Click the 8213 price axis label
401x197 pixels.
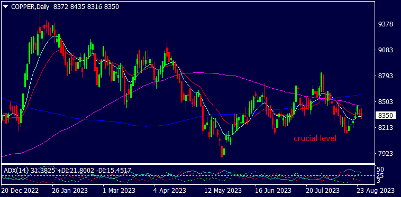(386, 128)
